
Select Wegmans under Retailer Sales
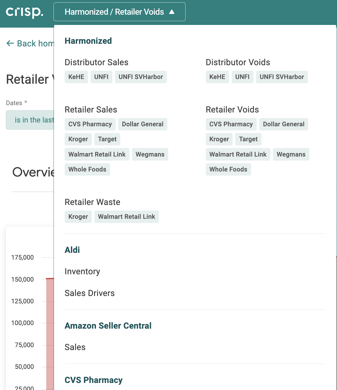pyautogui.click(x=150, y=154)
